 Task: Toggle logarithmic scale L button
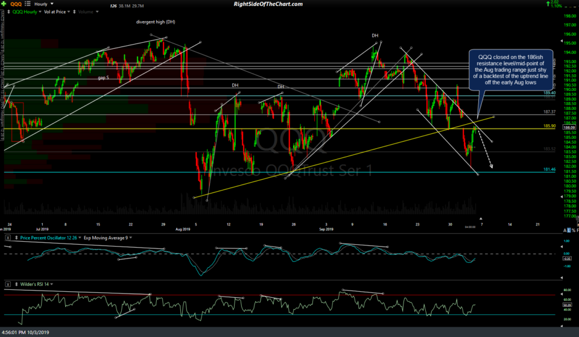[569, 230]
